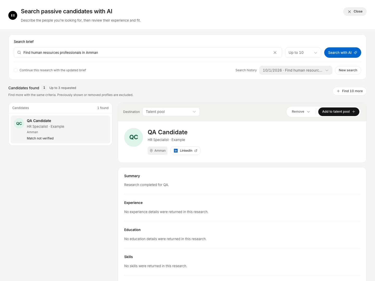Click the pause-style app logo icon
Screen dimensions: 375x281
(13, 15)
